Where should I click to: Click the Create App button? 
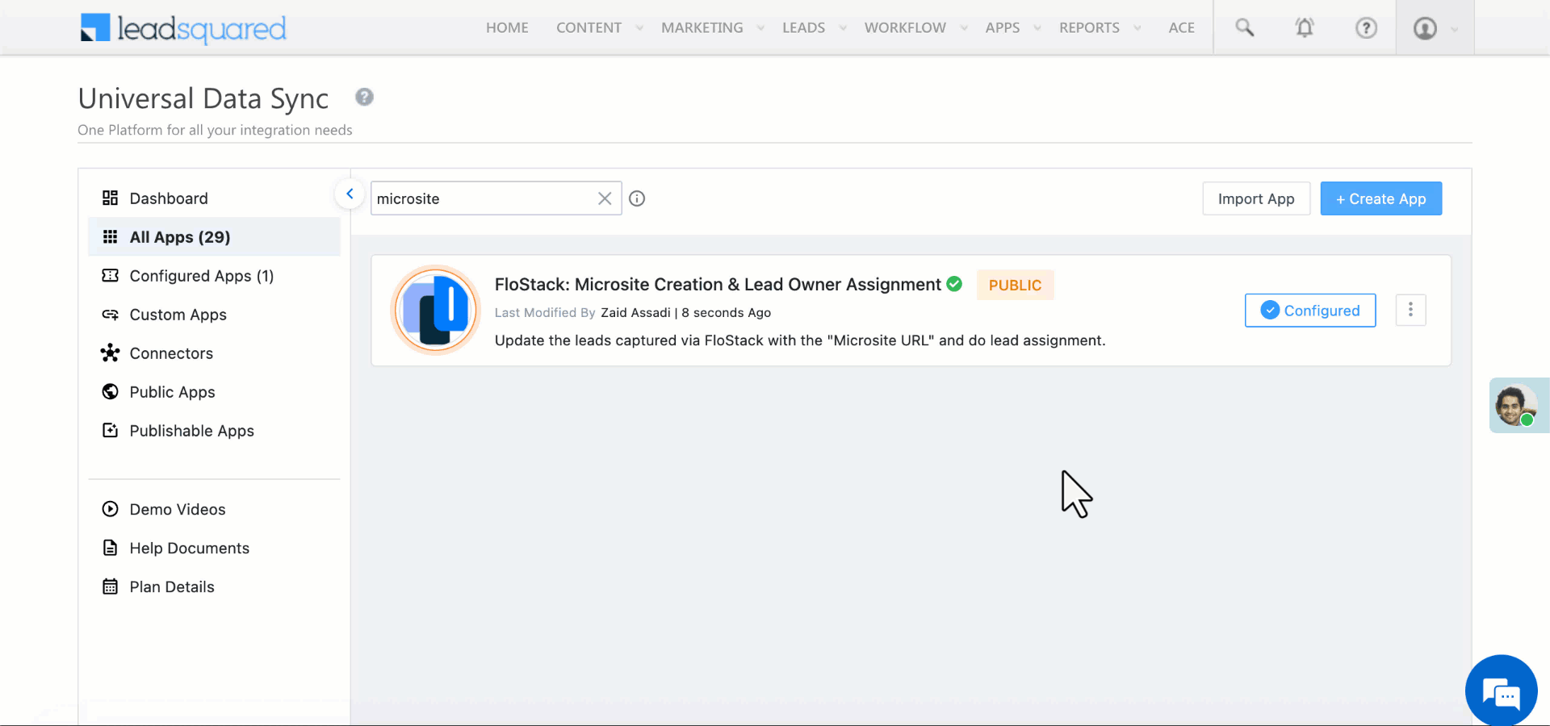click(1380, 198)
